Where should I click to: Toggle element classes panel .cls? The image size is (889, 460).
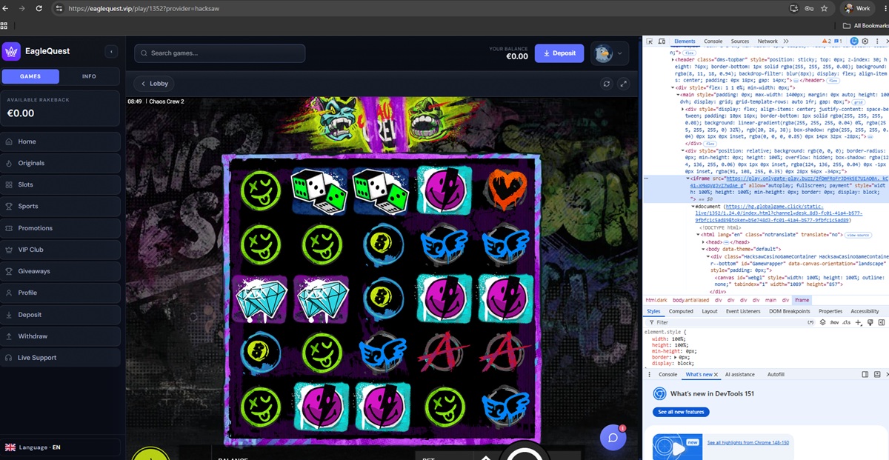pyautogui.click(x=845, y=323)
